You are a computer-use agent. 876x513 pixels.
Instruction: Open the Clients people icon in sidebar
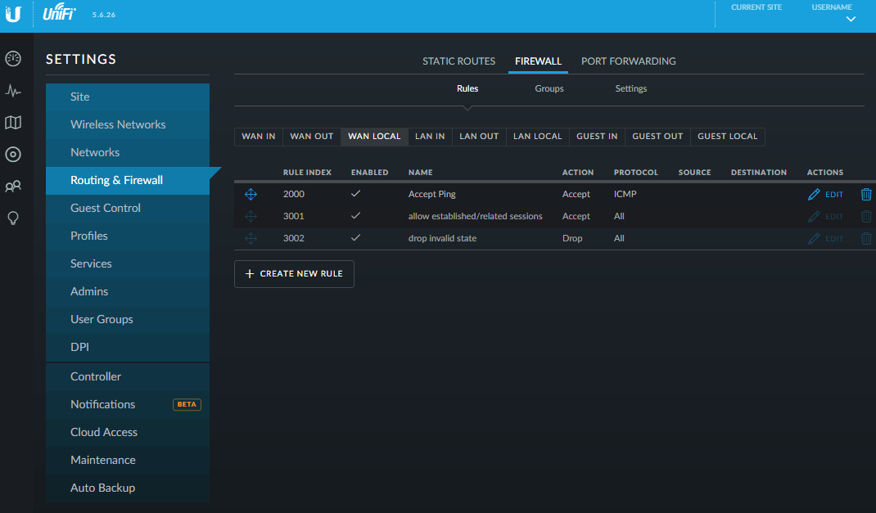13,187
